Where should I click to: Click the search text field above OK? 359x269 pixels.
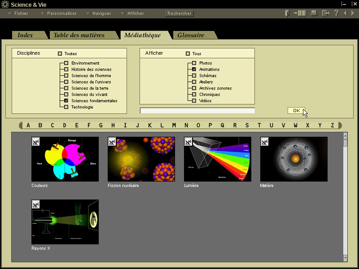click(x=197, y=111)
